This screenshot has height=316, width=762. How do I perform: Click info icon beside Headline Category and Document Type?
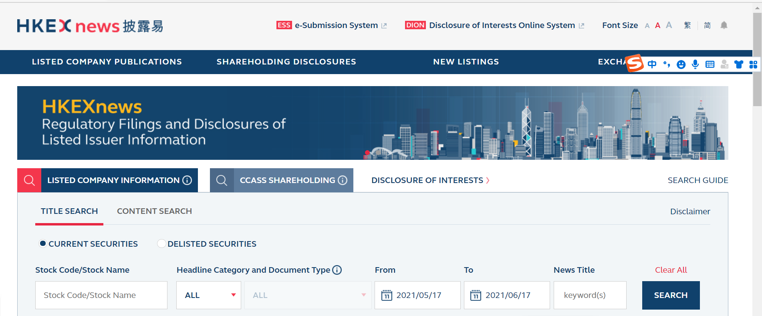pyautogui.click(x=337, y=270)
